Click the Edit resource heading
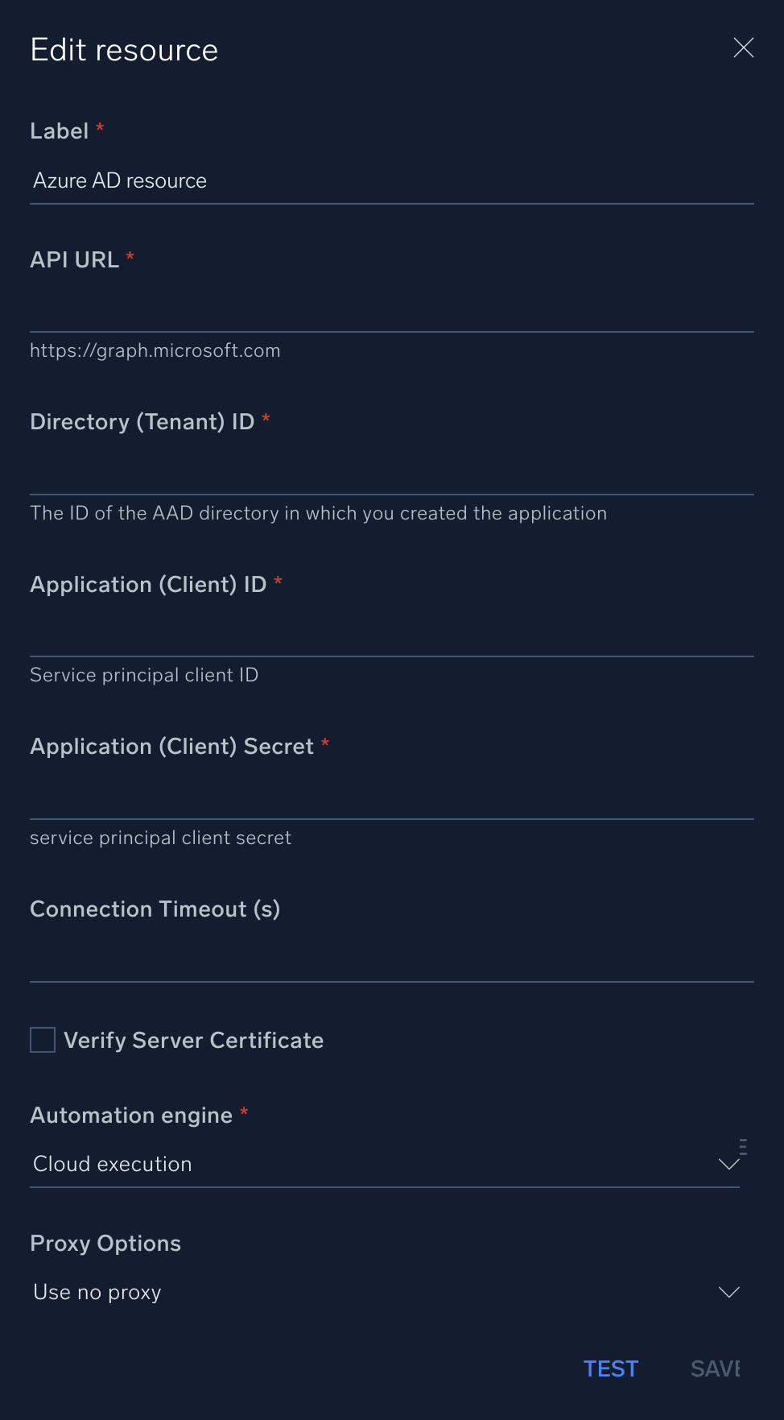784x1420 pixels. (x=124, y=49)
